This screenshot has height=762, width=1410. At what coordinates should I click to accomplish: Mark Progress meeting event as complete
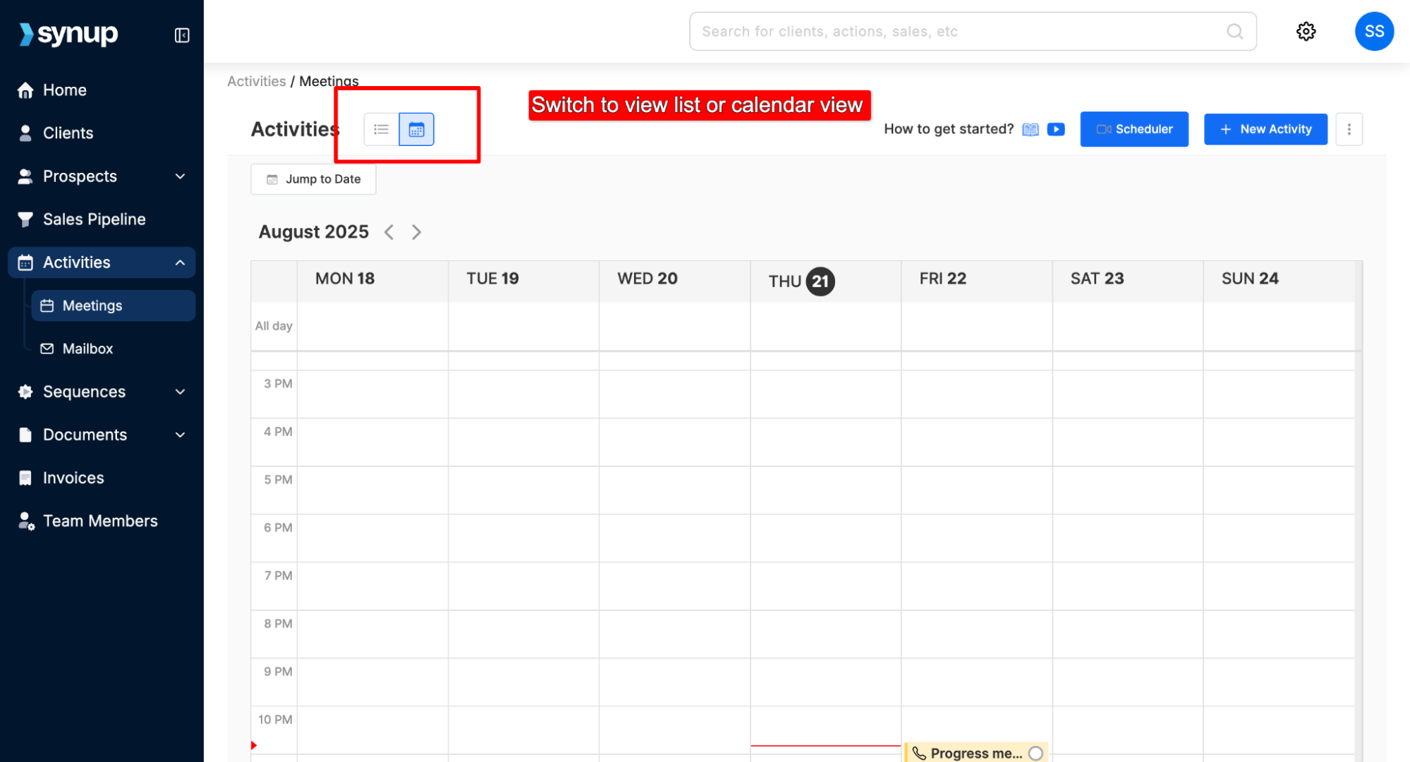point(1035,754)
